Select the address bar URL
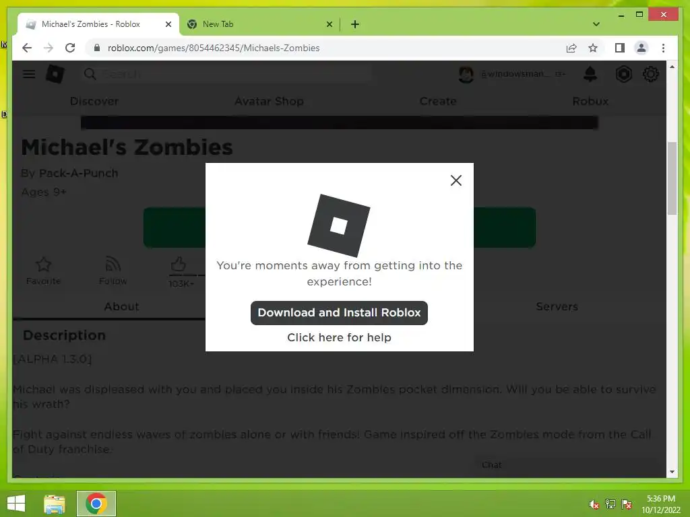Image resolution: width=690 pixels, height=517 pixels. (x=214, y=48)
